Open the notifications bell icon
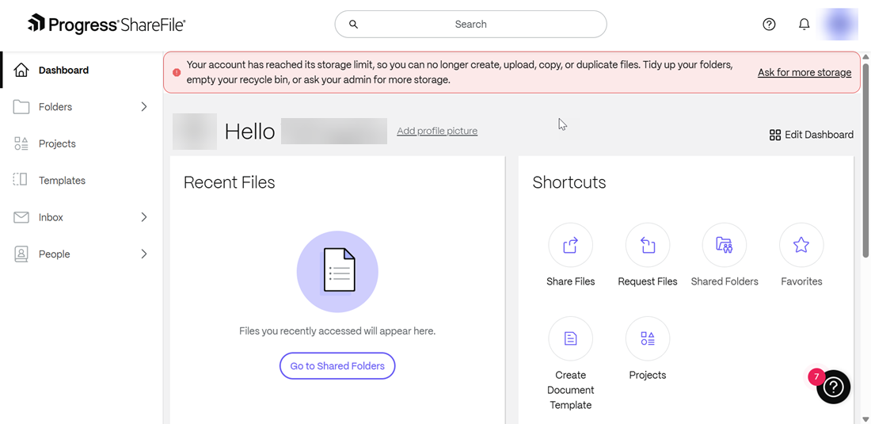871x424 pixels. tap(804, 25)
